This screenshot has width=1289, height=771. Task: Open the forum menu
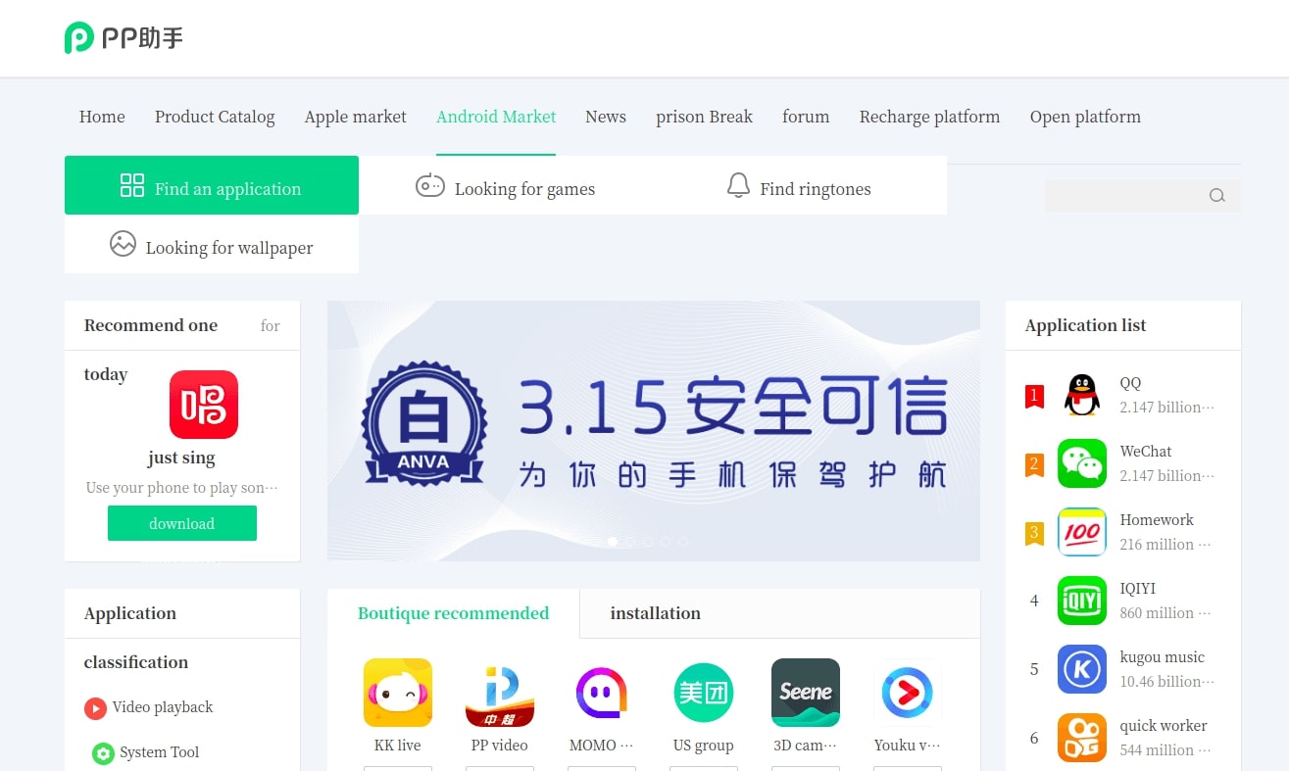click(806, 117)
